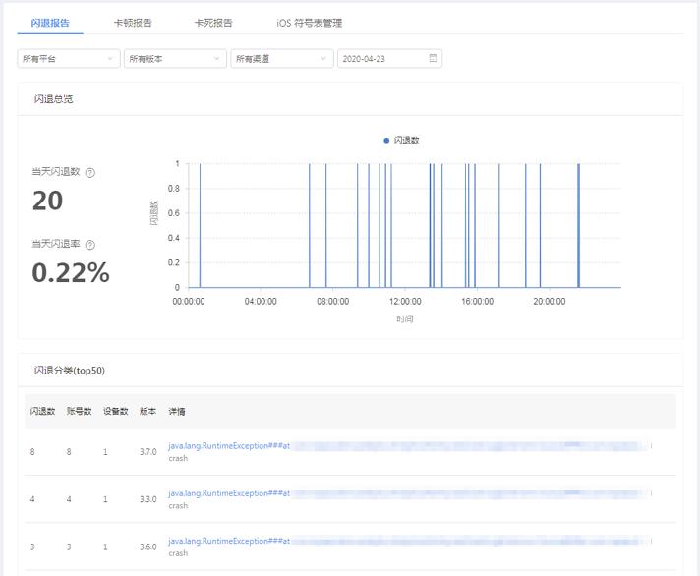700x576 pixels.
Task: Click help icon next to 当天闪退率
Action: (x=90, y=245)
